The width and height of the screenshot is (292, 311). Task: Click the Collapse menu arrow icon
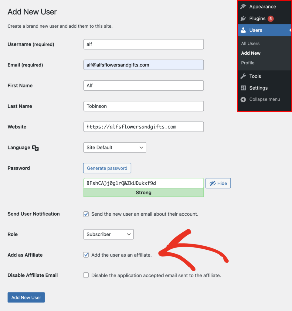243,99
